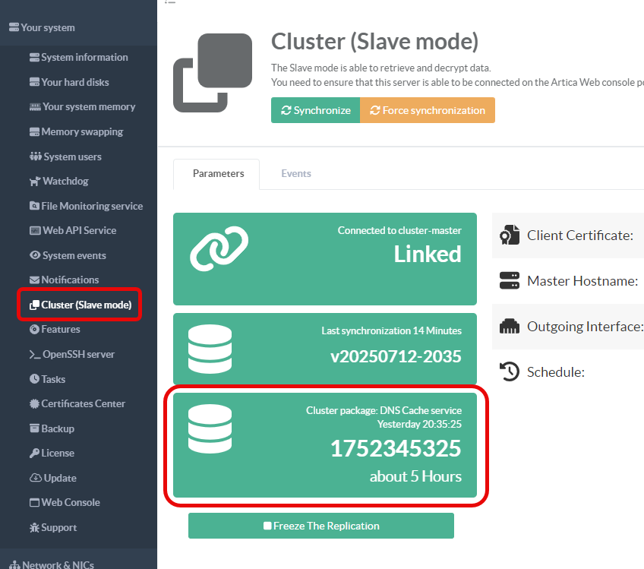Screen dimensions: 644x569
Task: Switch to the Events tab
Action: click(295, 173)
